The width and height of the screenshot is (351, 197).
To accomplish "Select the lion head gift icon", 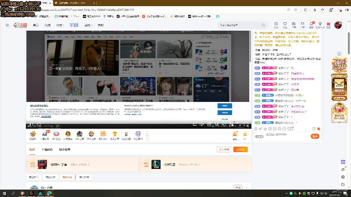I will point(68,134).
